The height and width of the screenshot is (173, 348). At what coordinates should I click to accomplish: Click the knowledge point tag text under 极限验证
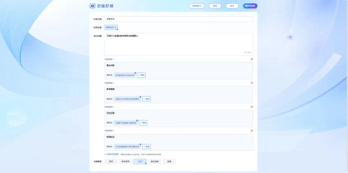[x=127, y=147]
